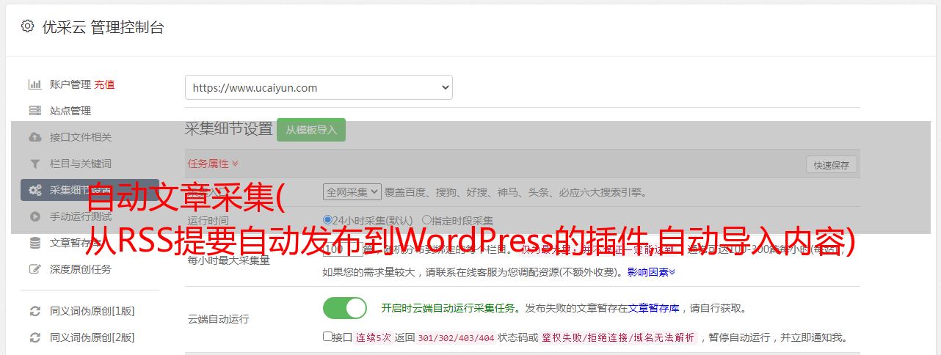Screen dimensions: 941x355
Task: Click the bar chart icon for 账户管理
Action: 34,84
